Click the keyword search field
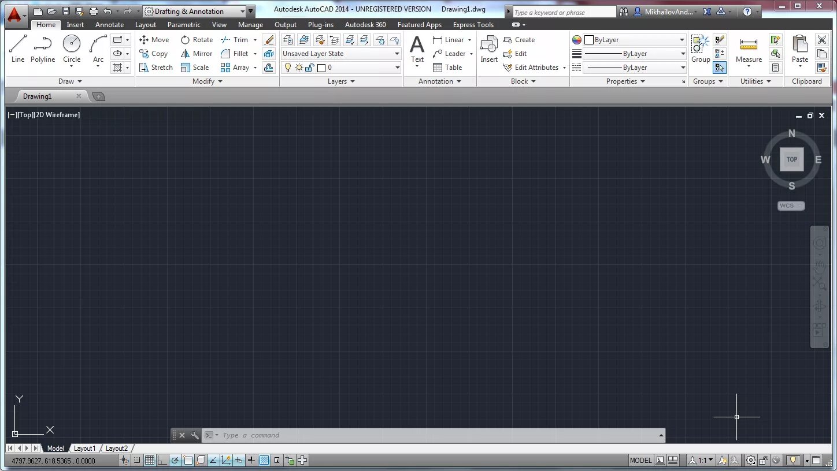 564,12
